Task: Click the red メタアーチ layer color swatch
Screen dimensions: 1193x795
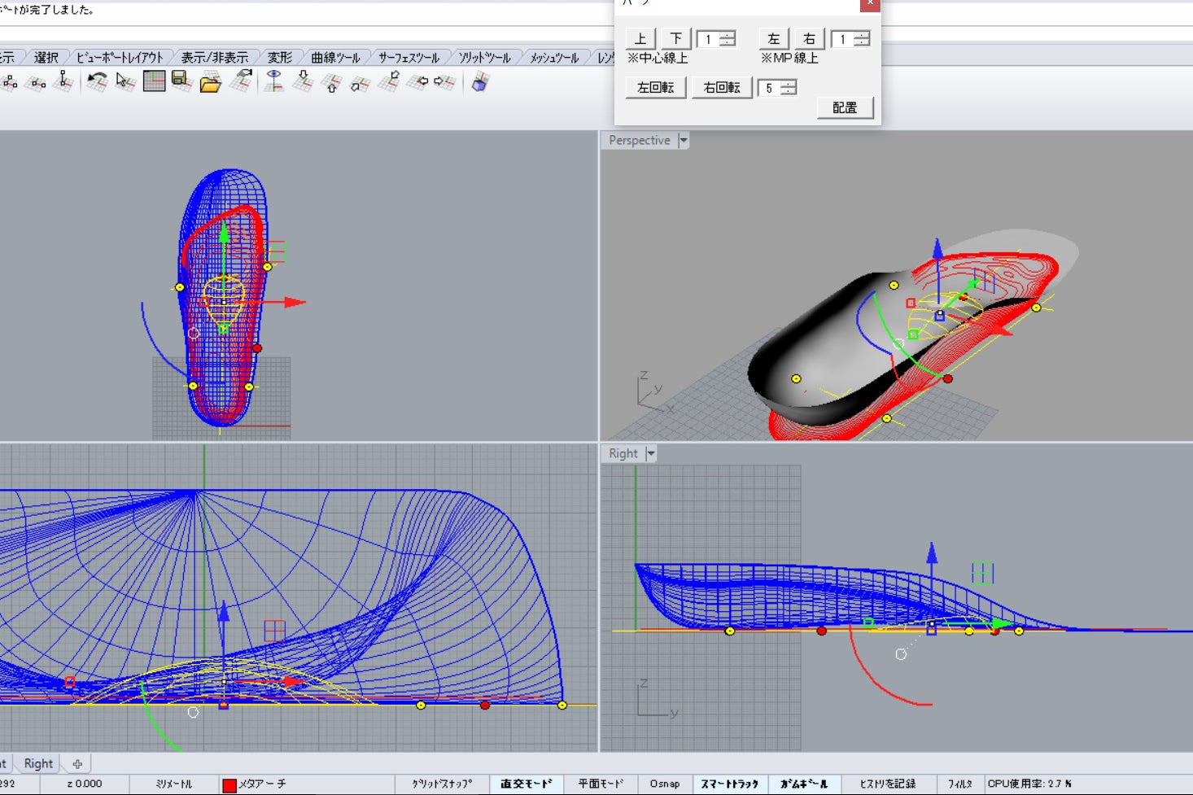Action: click(229, 784)
